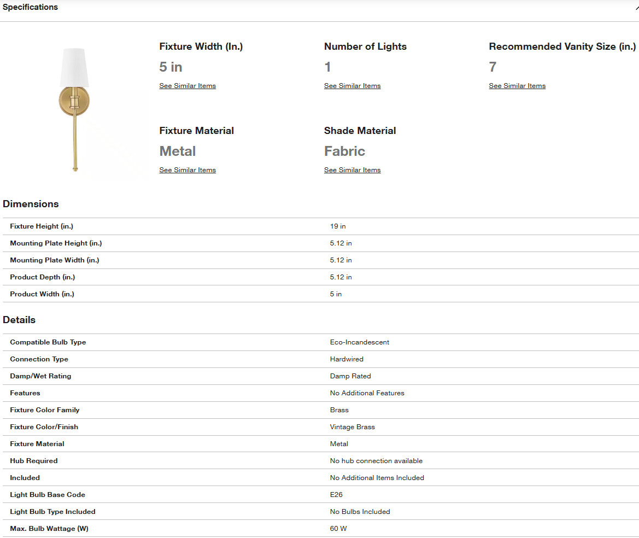Viewport: 639px width, 538px height.
Task: Click the Dimensions section heading
Action: (31, 204)
